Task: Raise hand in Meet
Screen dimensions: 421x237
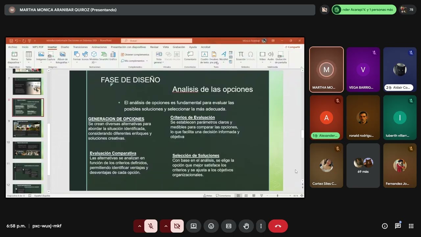Action: pos(246,226)
